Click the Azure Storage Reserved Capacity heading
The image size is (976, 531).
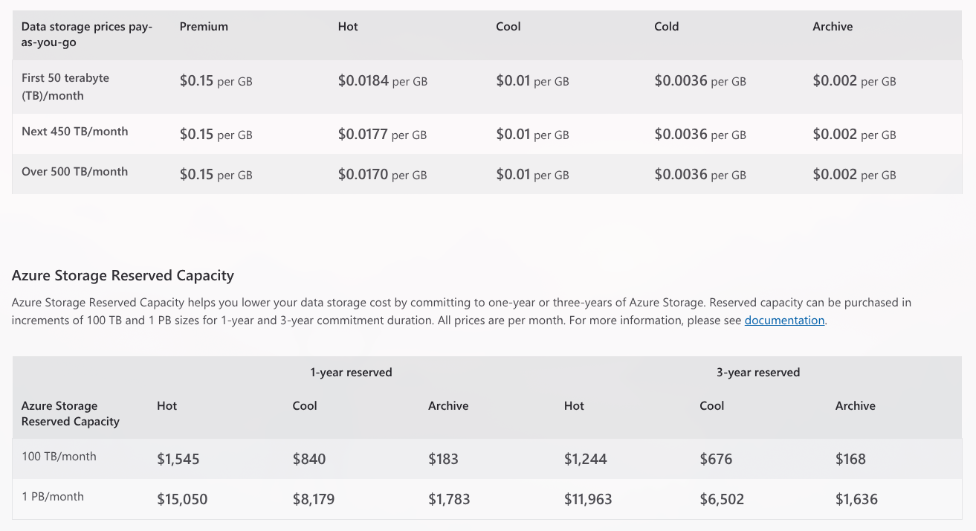pyautogui.click(x=122, y=275)
